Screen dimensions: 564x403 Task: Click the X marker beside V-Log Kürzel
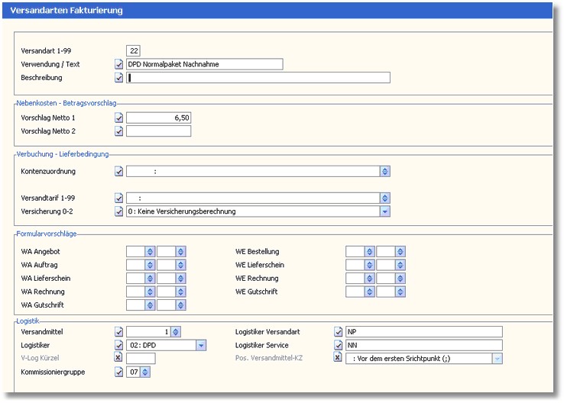tap(118, 358)
